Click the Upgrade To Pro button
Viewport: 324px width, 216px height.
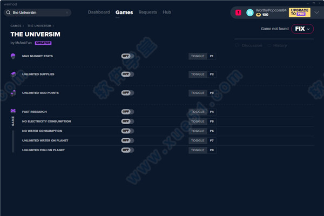[299, 12]
